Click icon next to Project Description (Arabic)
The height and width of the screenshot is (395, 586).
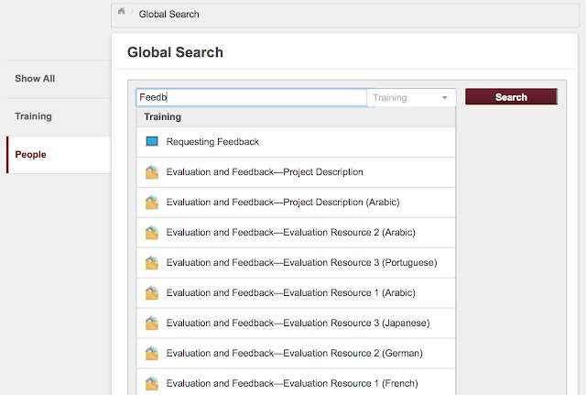coord(152,203)
